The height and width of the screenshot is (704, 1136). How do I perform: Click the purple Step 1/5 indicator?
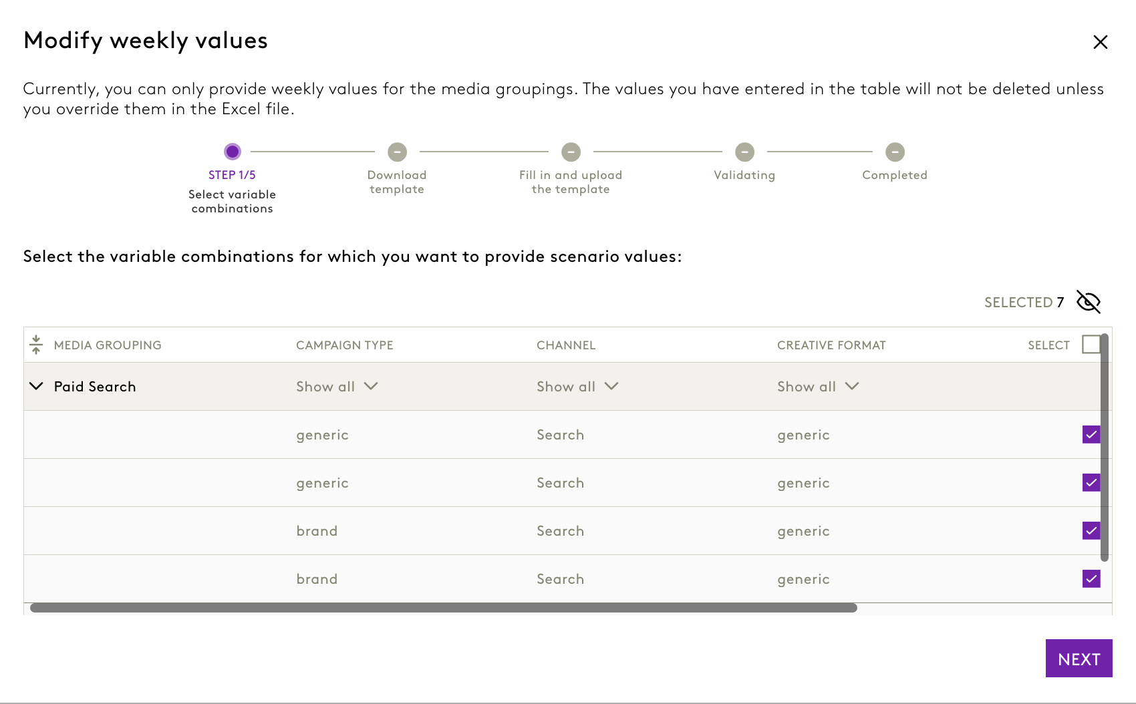click(233, 152)
